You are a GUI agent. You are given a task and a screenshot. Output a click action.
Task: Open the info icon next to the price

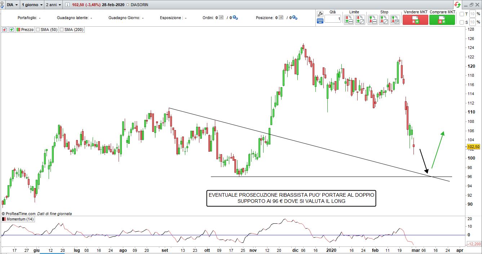[x=68, y=5]
